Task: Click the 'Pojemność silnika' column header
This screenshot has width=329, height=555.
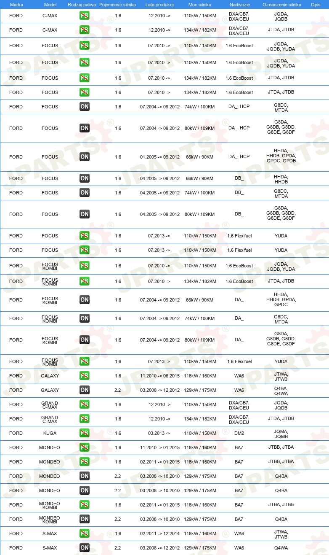Action: tap(117, 5)
